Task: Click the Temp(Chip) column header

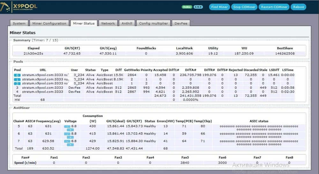Action: (x=203, y=121)
